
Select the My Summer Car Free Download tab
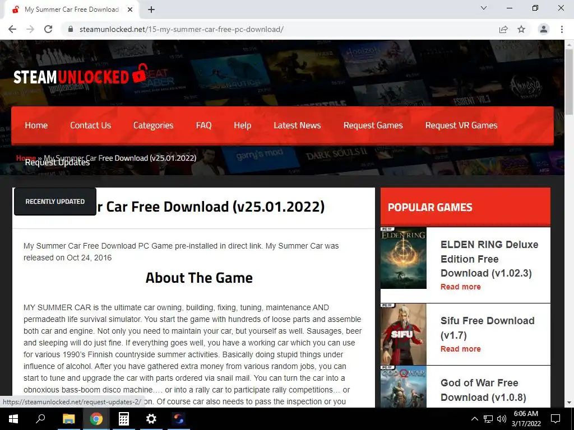72,10
